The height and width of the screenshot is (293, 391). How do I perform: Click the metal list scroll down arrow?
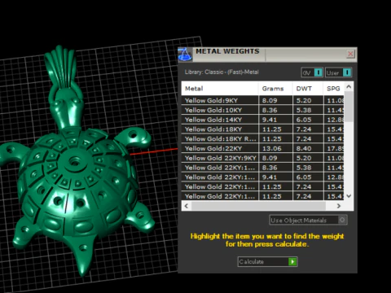(349, 196)
